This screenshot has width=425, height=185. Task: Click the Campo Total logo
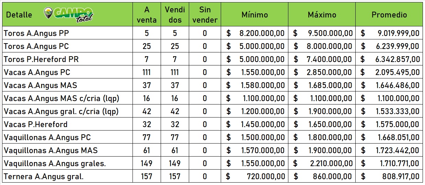coord(68,14)
